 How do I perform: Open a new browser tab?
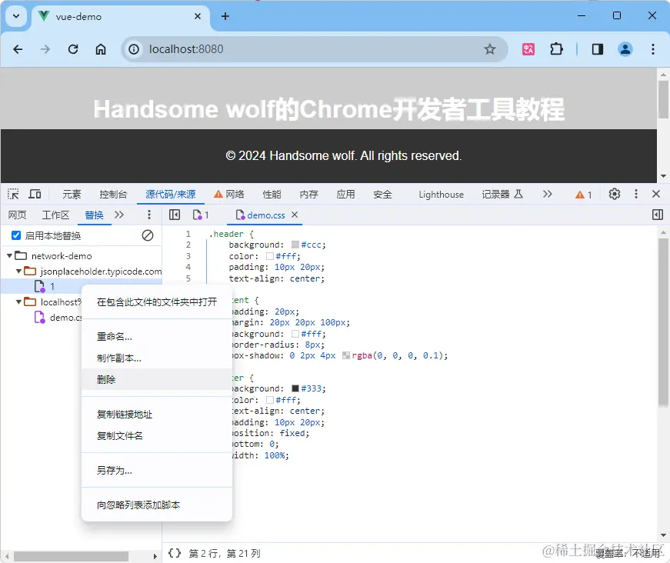(225, 16)
